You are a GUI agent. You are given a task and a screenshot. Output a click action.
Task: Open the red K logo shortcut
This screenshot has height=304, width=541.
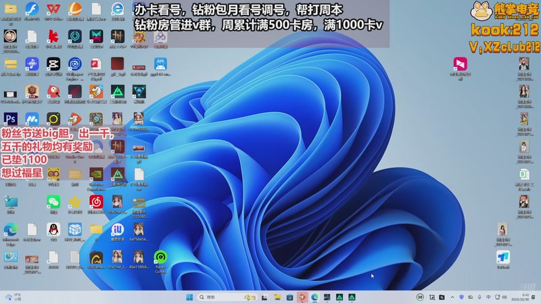53,36
